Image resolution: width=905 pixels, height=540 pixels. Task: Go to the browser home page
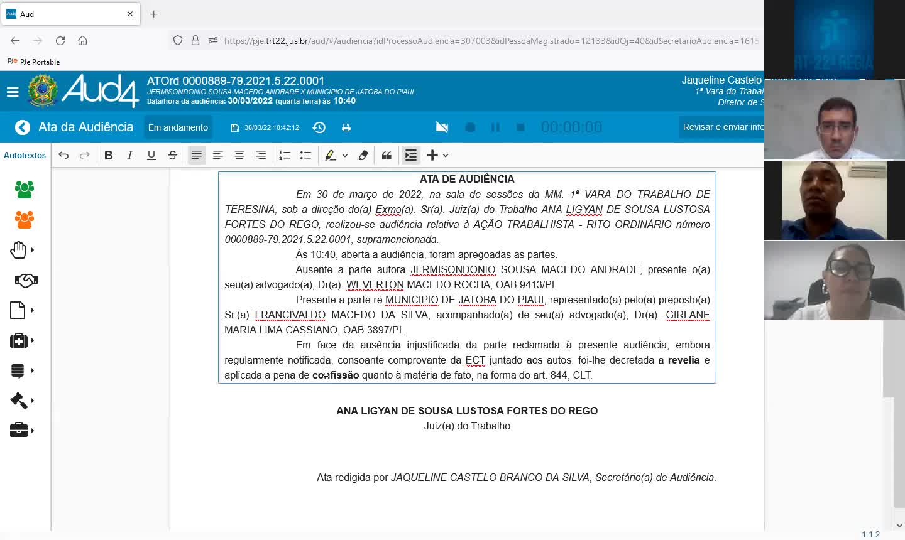coord(82,40)
